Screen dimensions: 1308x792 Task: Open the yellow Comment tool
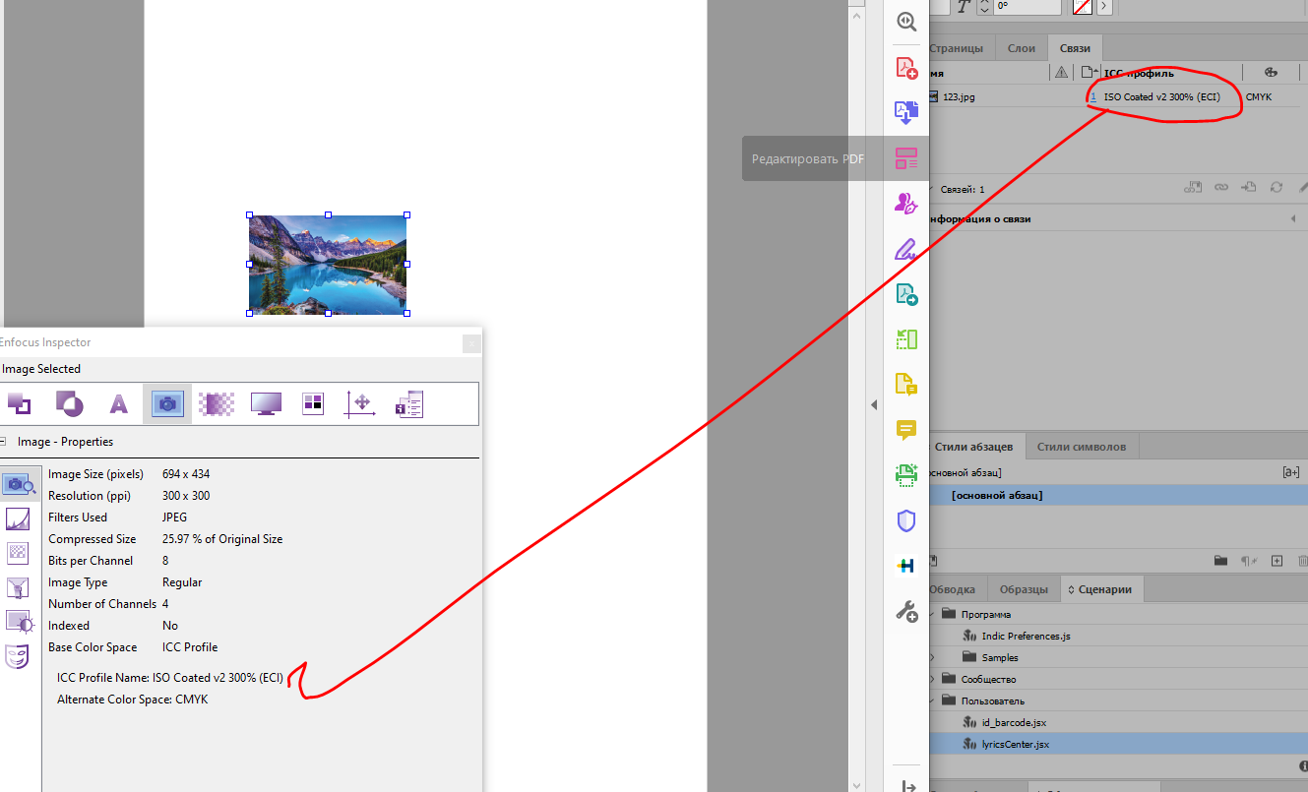906,429
